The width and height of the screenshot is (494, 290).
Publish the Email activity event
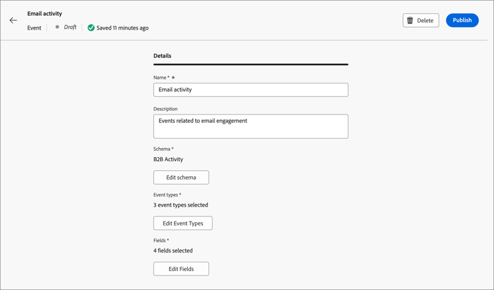pos(462,20)
